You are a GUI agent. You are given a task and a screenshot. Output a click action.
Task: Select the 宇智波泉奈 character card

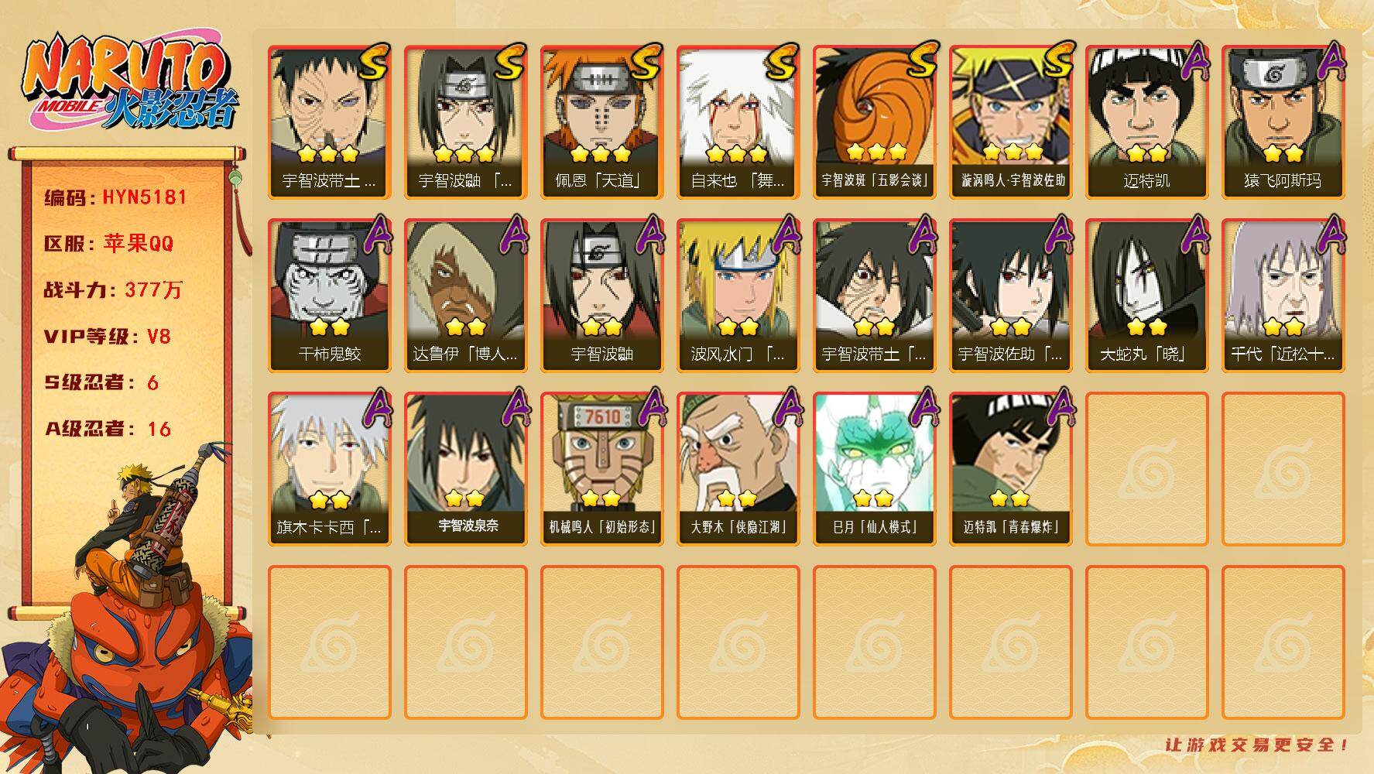pos(465,469)
